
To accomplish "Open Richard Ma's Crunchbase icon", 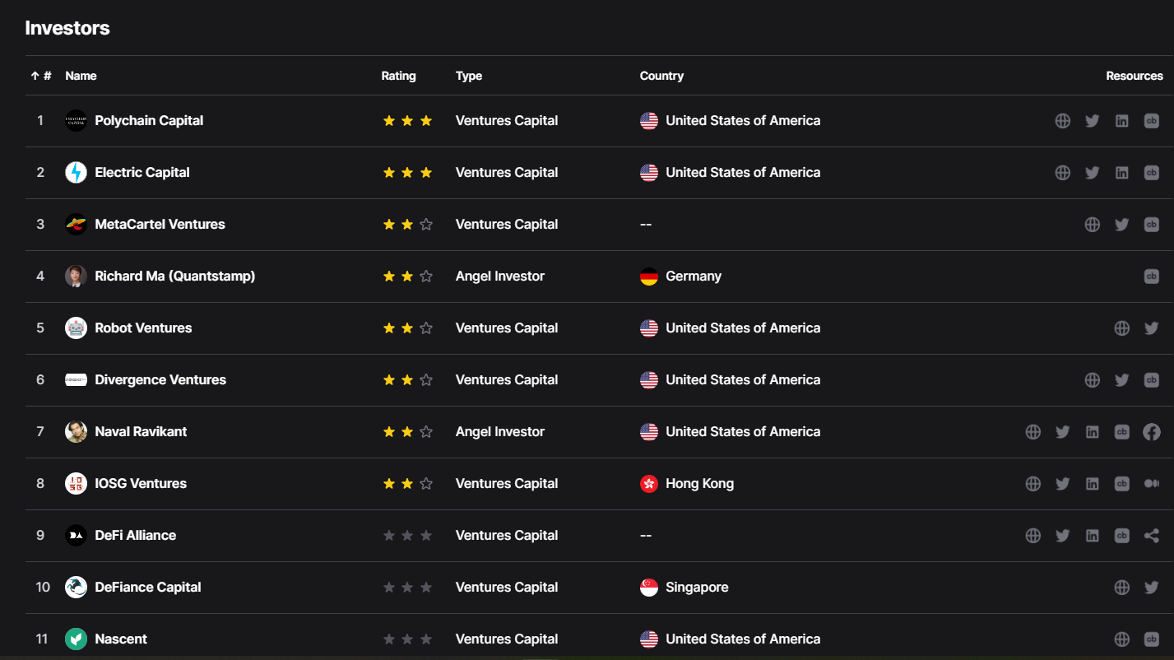I will point(1151,277).
